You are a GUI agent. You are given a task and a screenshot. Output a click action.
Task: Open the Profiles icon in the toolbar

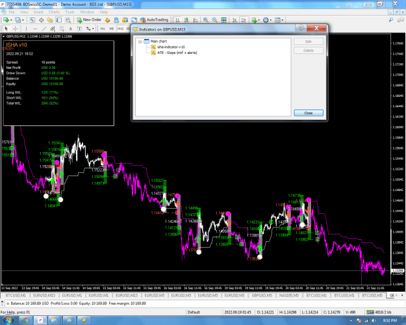coord(18,20)
